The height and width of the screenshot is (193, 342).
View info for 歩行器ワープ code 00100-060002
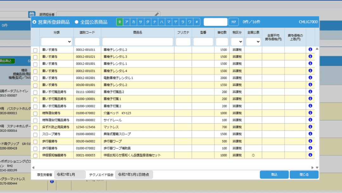[310, 141]
